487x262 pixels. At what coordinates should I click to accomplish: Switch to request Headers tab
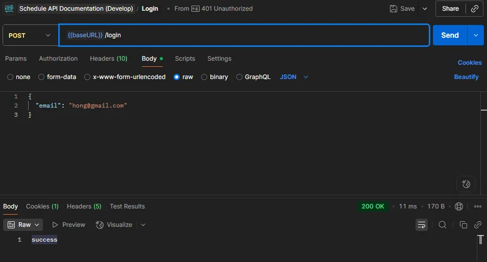point(108,59)
